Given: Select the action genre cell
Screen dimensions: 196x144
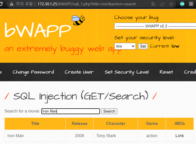Looking at the screenshot, I should point(152,136).
